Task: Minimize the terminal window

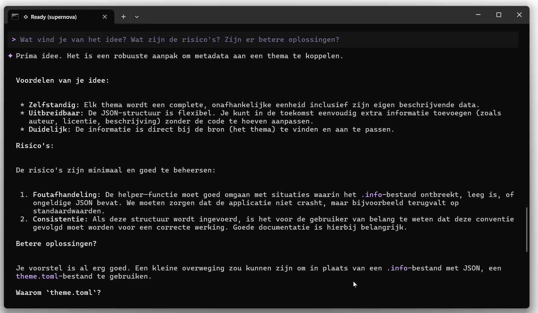Action: pos(478,15)
